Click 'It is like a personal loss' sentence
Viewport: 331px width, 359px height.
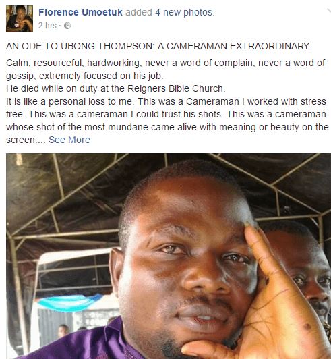[69, 101]
